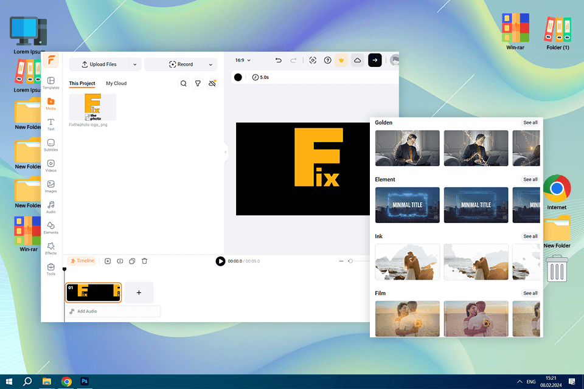
Task: Open the help question mark icon
Action: [x=327, y=60]
